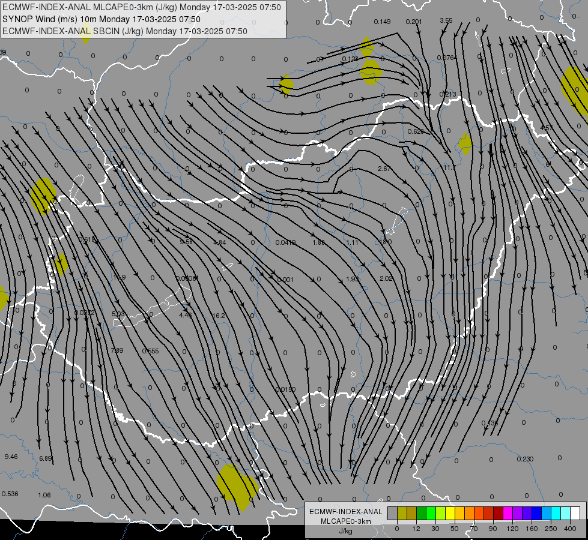This screenshot has width=588, height=540.
Task: Click the legend tick label 70
Action: 474,529
